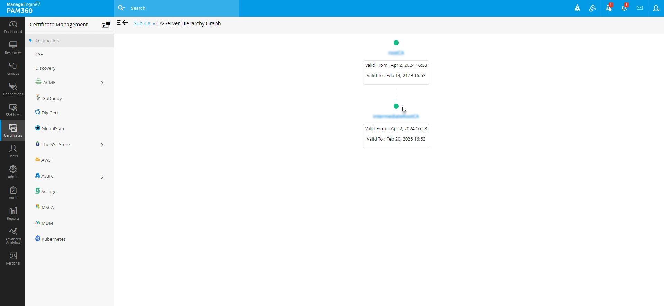Click intermediate CA Valid To Feb 20, 2025 text
Screen dimensions: 664x306
pyautogui.click(x=396, y=139)
